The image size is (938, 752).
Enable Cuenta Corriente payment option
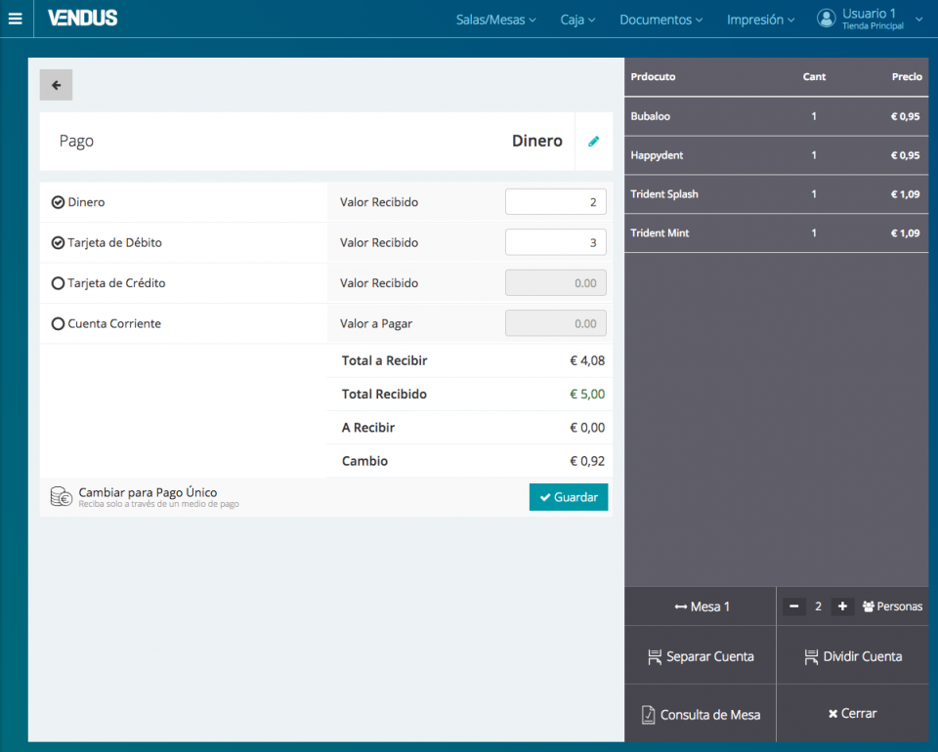58,323
